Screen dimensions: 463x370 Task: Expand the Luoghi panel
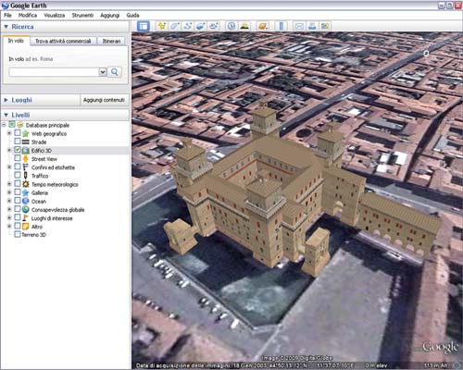6,100
